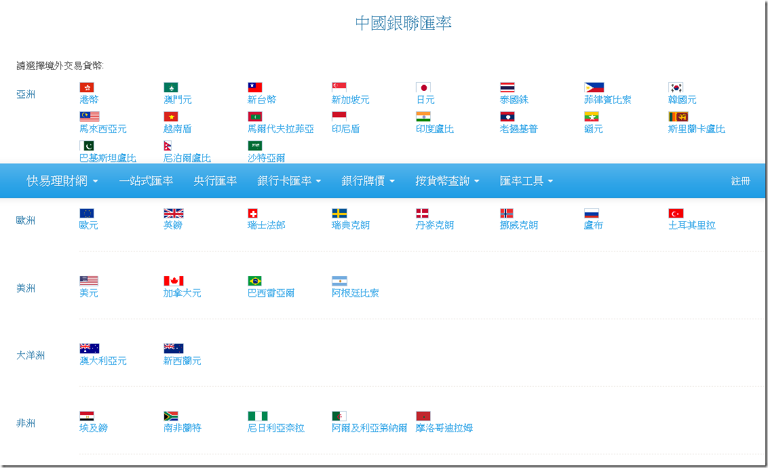This screenshot has height=468, width=768.
Task: Expand the 銀行卡匯率 dropdown
Action: [x=289, y=181]
